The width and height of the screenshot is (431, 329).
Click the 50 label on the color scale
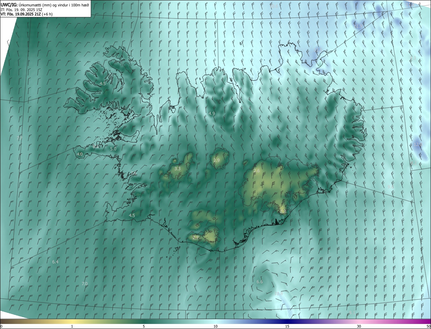pyautogui.click(x=428, y=327)
